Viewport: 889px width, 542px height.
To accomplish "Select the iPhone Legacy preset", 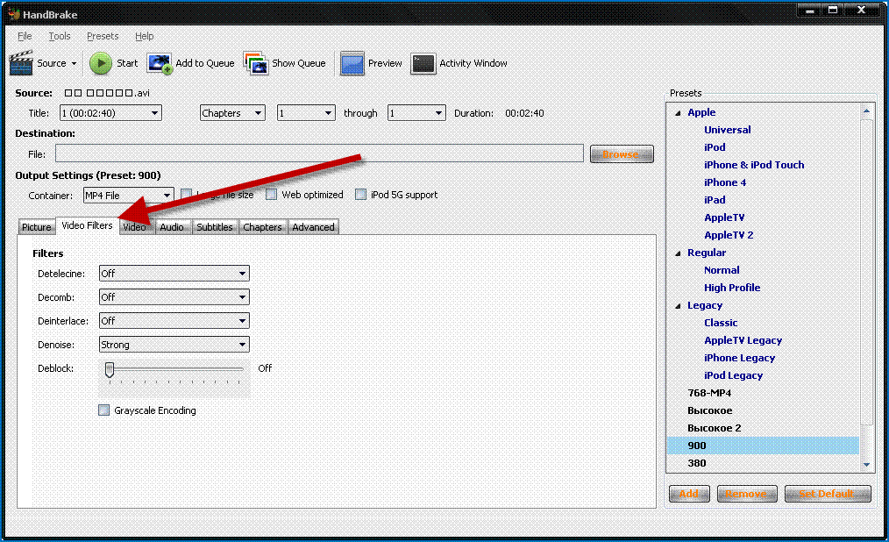I will 739,358.
